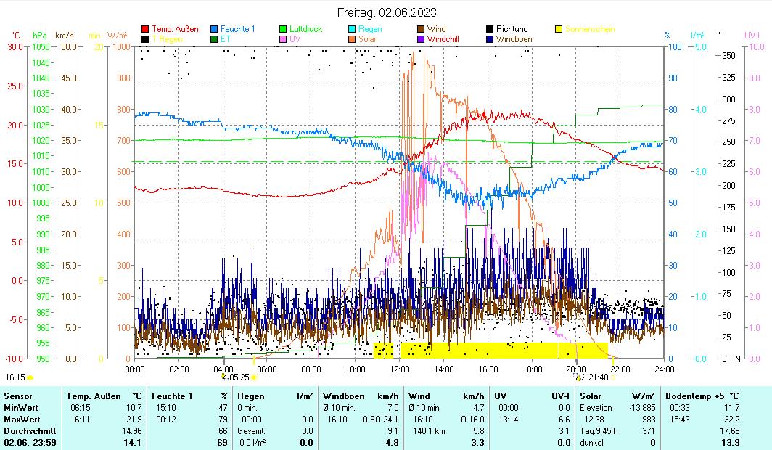Click the 06:00 time axis label
The image size is (772, 450).
click(x=267, y=369)
